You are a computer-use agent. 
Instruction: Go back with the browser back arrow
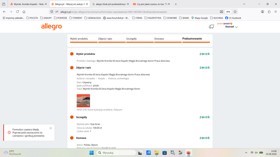pos(4,12)
